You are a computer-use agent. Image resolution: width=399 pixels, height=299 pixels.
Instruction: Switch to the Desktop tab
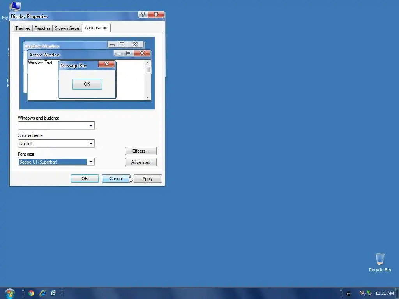point(42,28)
